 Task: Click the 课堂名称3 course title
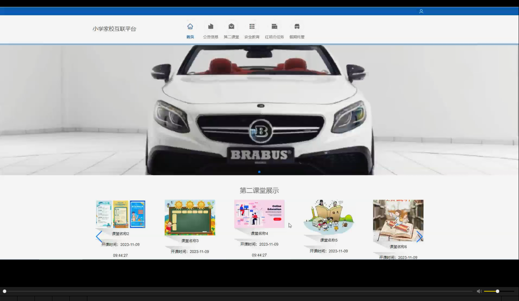tap(190, 241)
